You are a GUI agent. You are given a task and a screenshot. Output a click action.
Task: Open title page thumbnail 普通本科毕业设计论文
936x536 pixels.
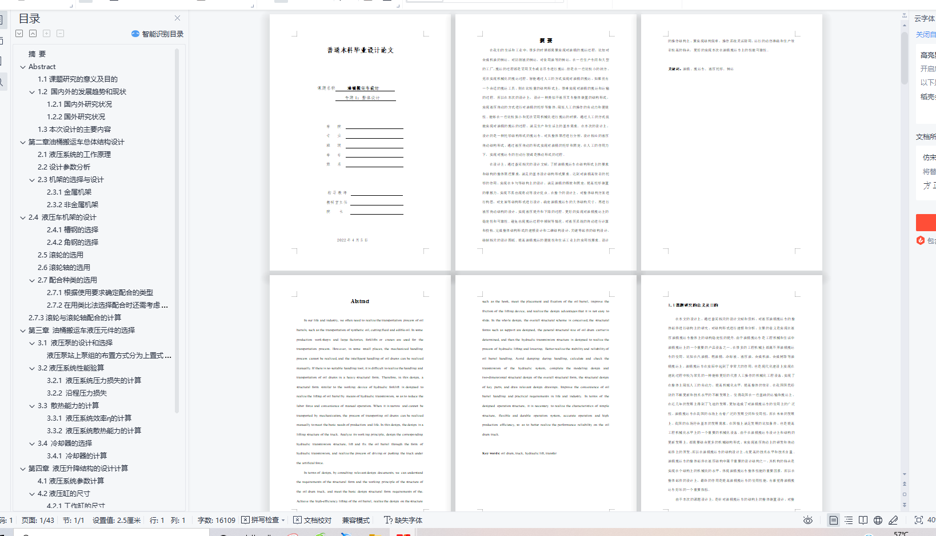360,143
